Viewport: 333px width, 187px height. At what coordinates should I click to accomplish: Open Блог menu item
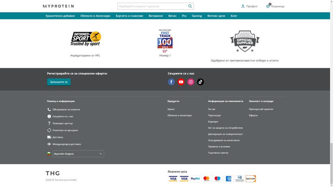tap(234, 16)
